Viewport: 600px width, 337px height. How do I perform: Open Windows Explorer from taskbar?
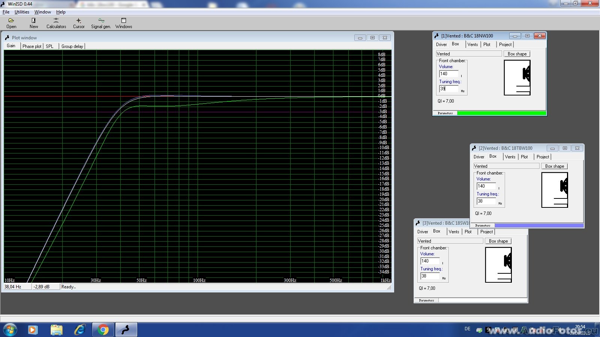point(57,330)
